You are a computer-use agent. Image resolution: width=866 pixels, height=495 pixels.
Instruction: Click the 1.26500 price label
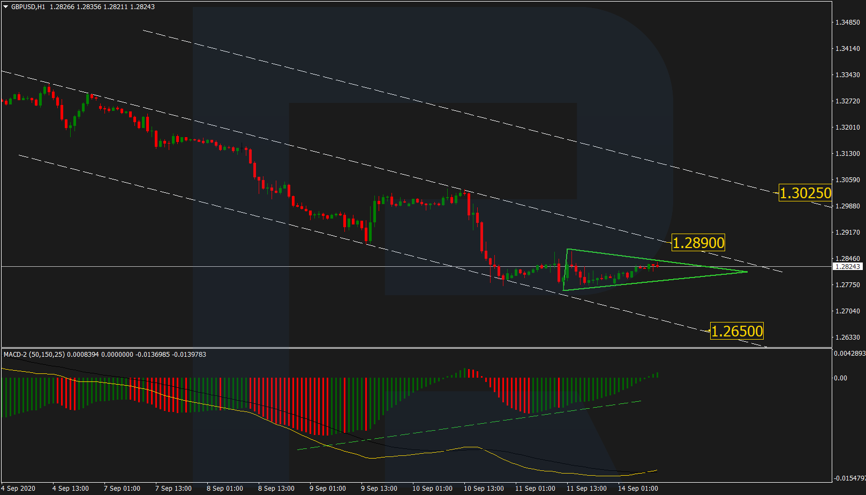click(x=737, y=331)
